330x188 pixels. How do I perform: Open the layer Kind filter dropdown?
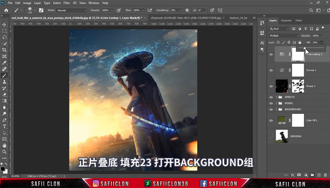coord(279,29)
